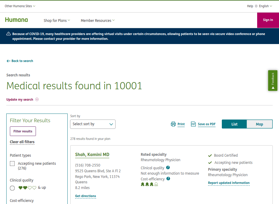Click the printer icon
This screenshot has height=204, width=279.
coord(173,124)
